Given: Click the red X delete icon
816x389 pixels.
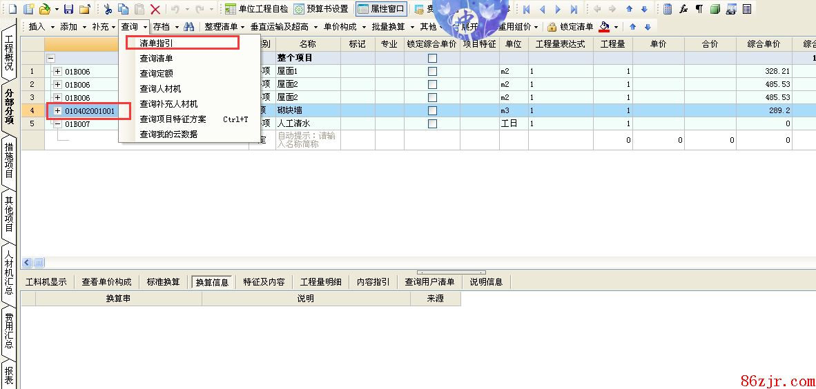Looking at the screenshot, I should [155, 9].
